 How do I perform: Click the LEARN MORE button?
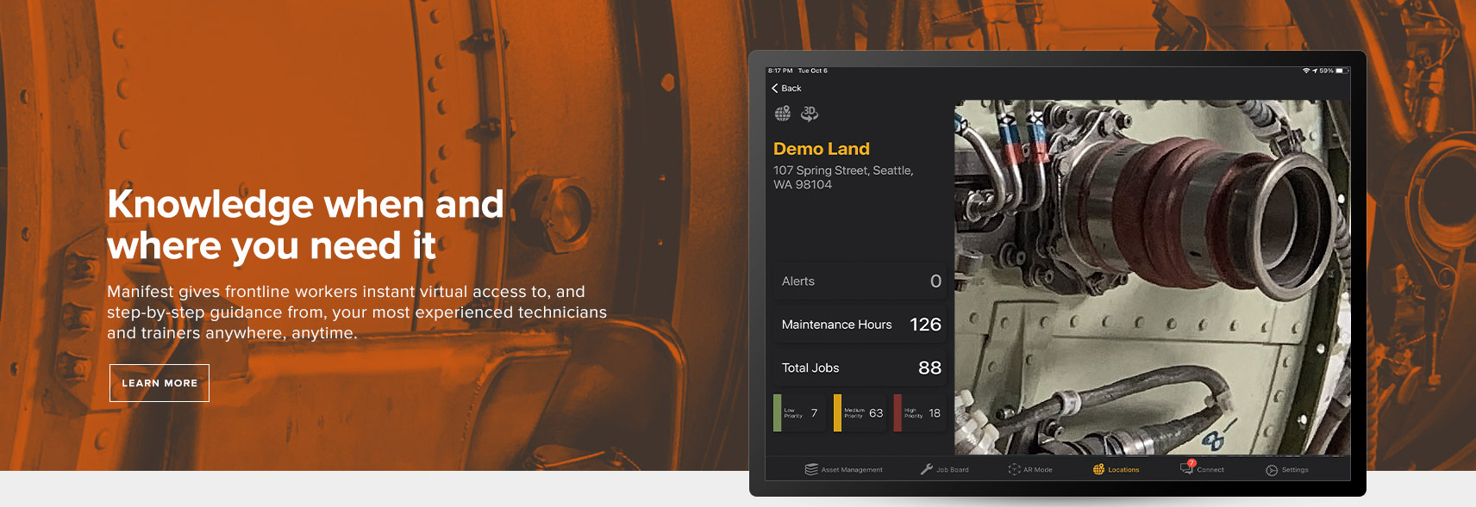pos(159,383)
